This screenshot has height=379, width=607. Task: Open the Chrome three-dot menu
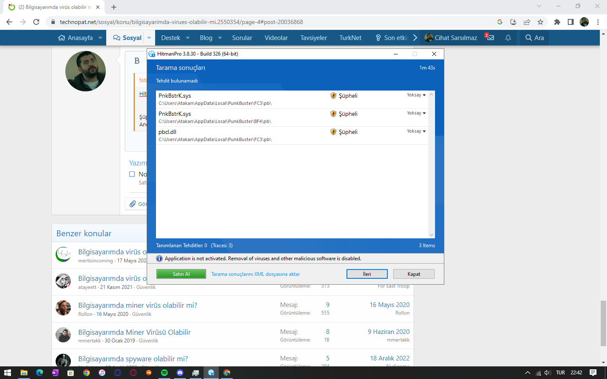pos(598,22)
